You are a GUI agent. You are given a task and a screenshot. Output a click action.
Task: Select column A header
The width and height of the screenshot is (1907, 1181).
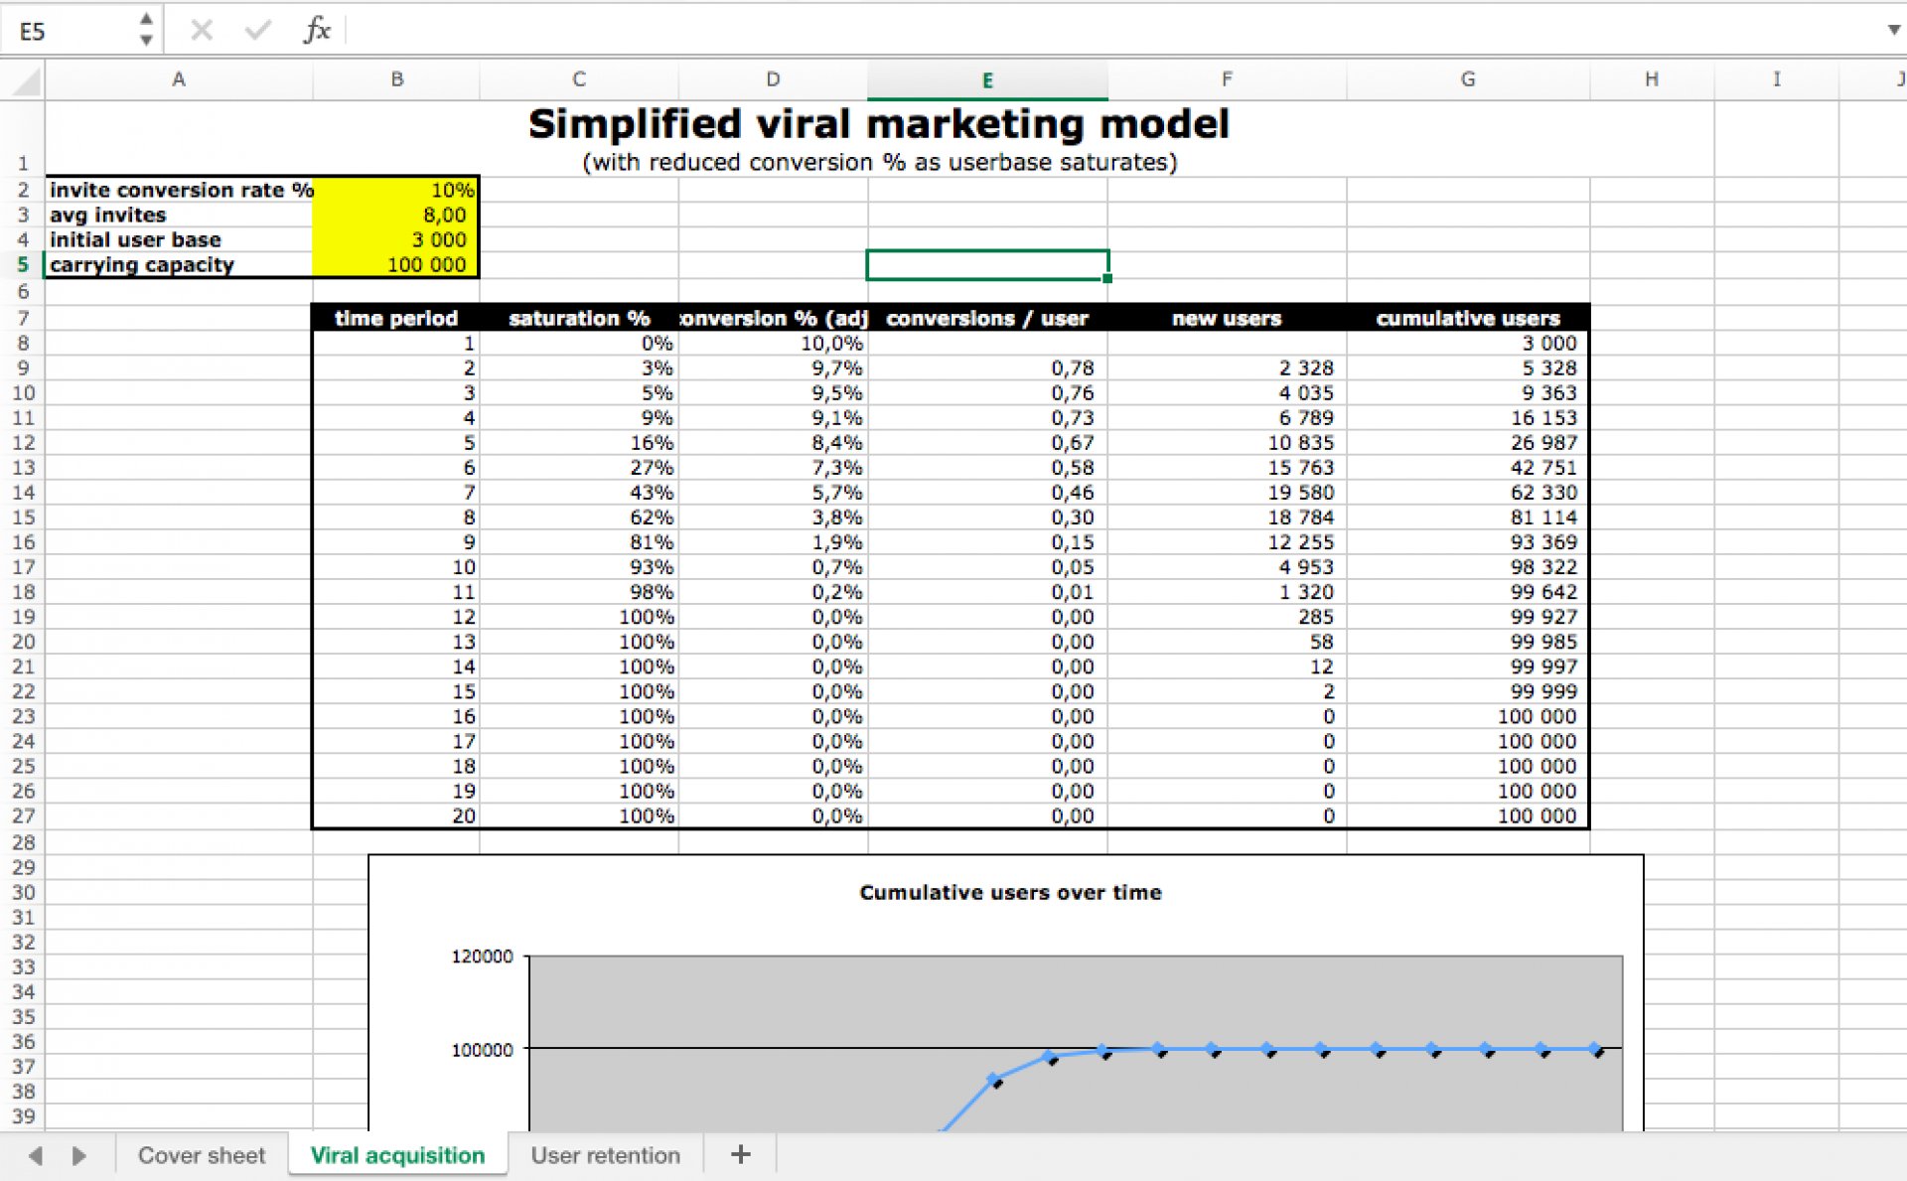(x=179, y=79)
